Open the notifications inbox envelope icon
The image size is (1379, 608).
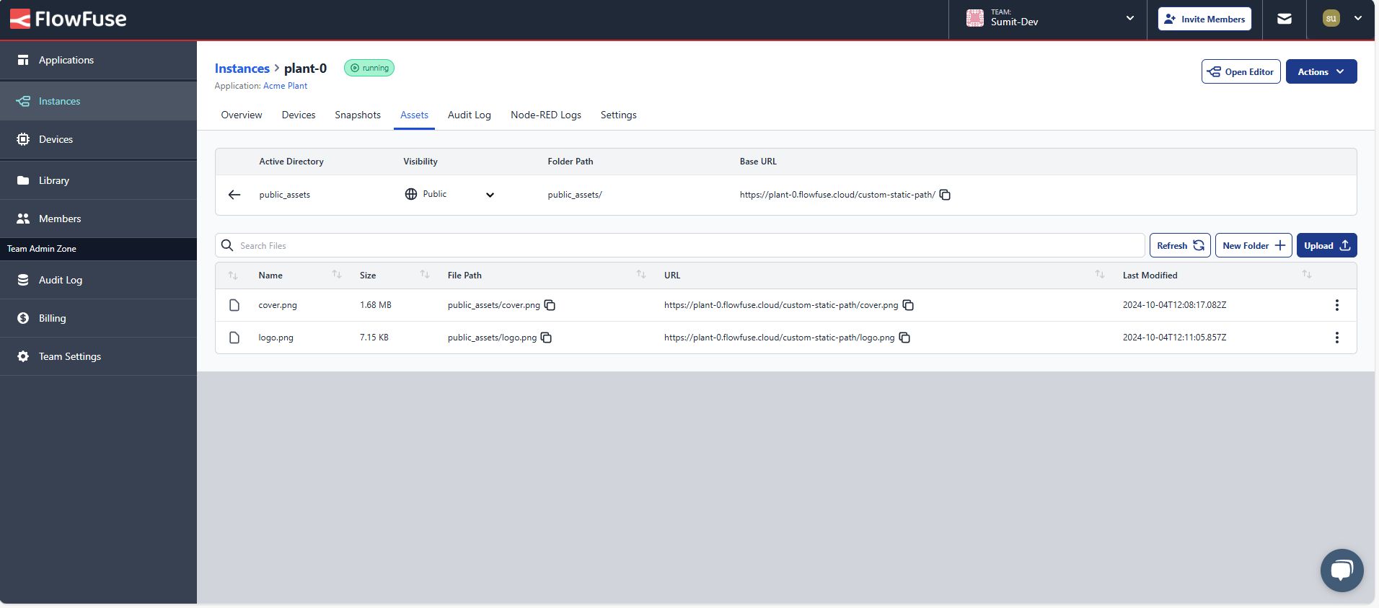1285,19
